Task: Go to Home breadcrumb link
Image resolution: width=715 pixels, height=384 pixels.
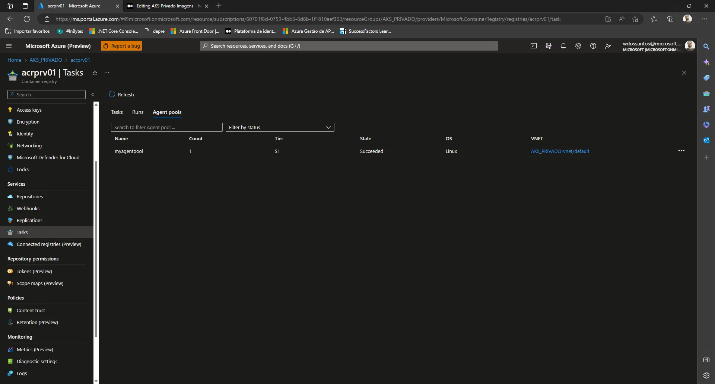Action: click(15, 60)
